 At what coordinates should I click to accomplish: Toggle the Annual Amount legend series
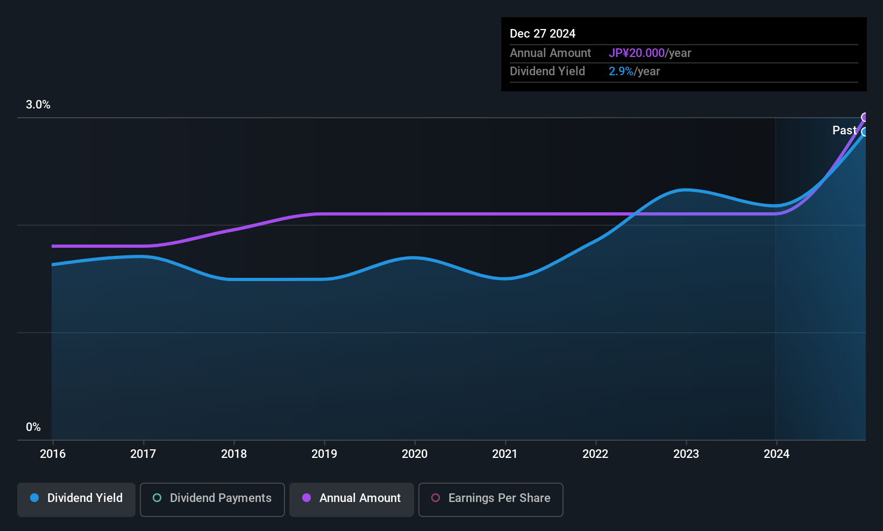[352, 499]
